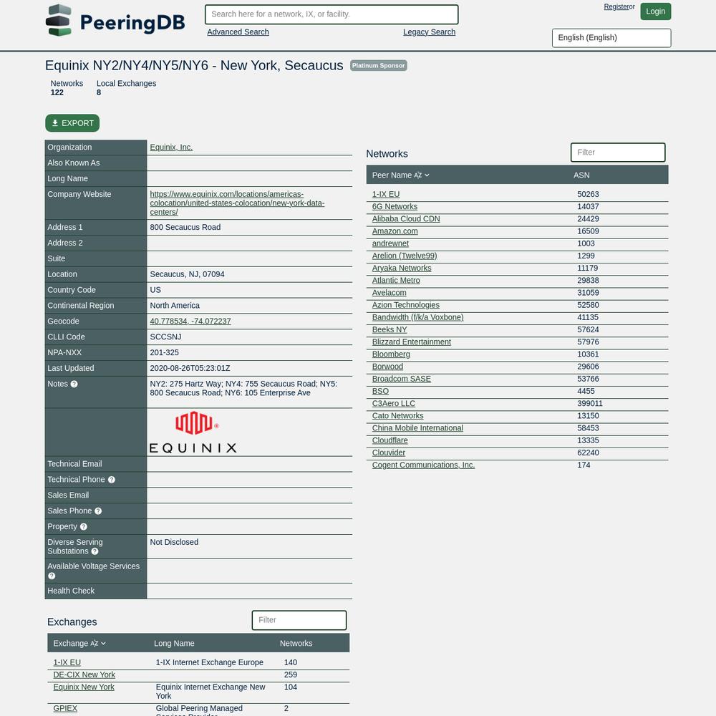The image size is (716, 716).
Task: Click the ASN value '16509'
Action: click(588, 231)
